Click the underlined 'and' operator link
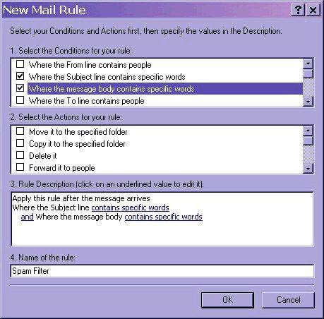 (28, 217)
